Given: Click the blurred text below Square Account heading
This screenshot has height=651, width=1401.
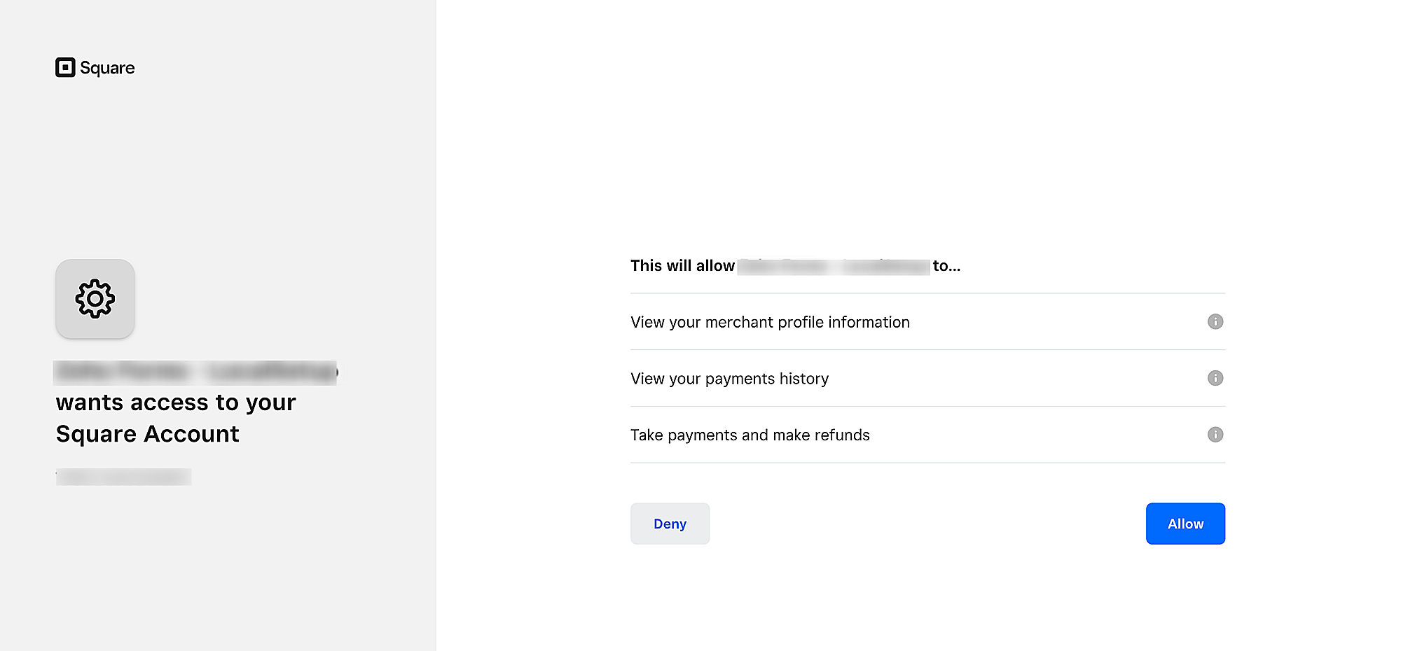Looking at the screenshot, I should pos(124,477).
